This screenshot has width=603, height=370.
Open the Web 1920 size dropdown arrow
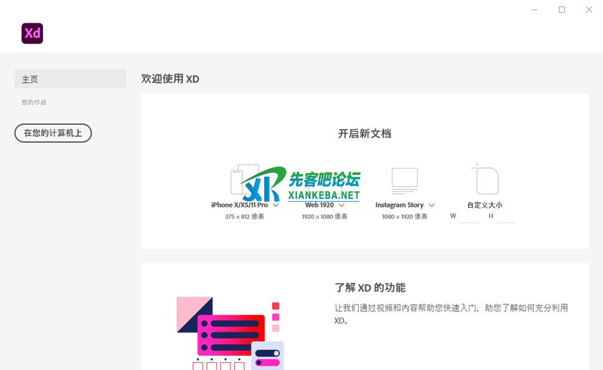342,205
